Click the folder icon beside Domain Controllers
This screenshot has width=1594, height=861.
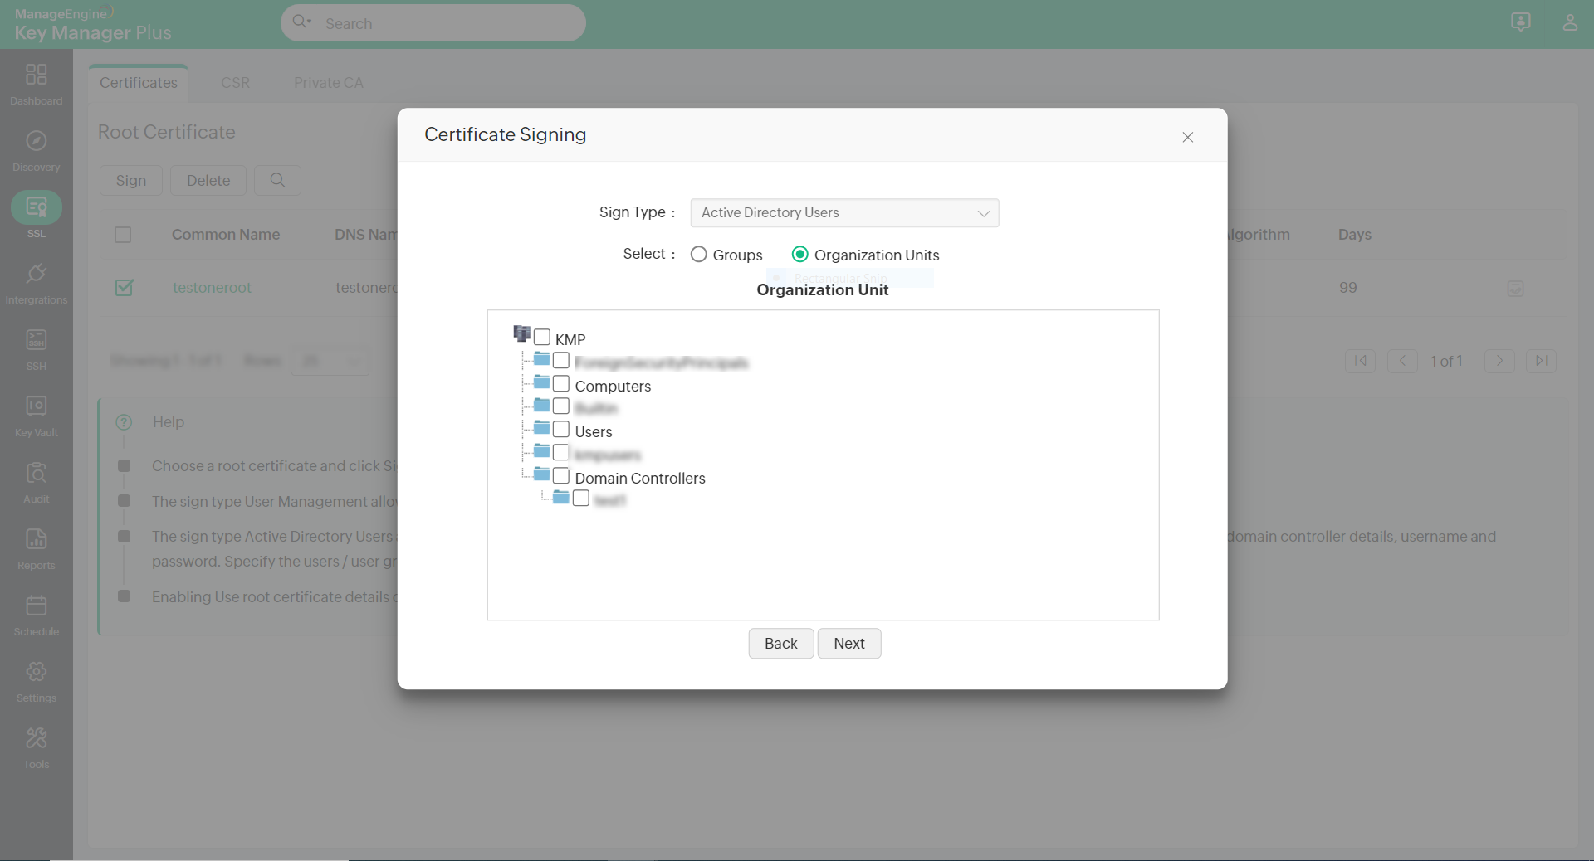[x=542, y=474]
